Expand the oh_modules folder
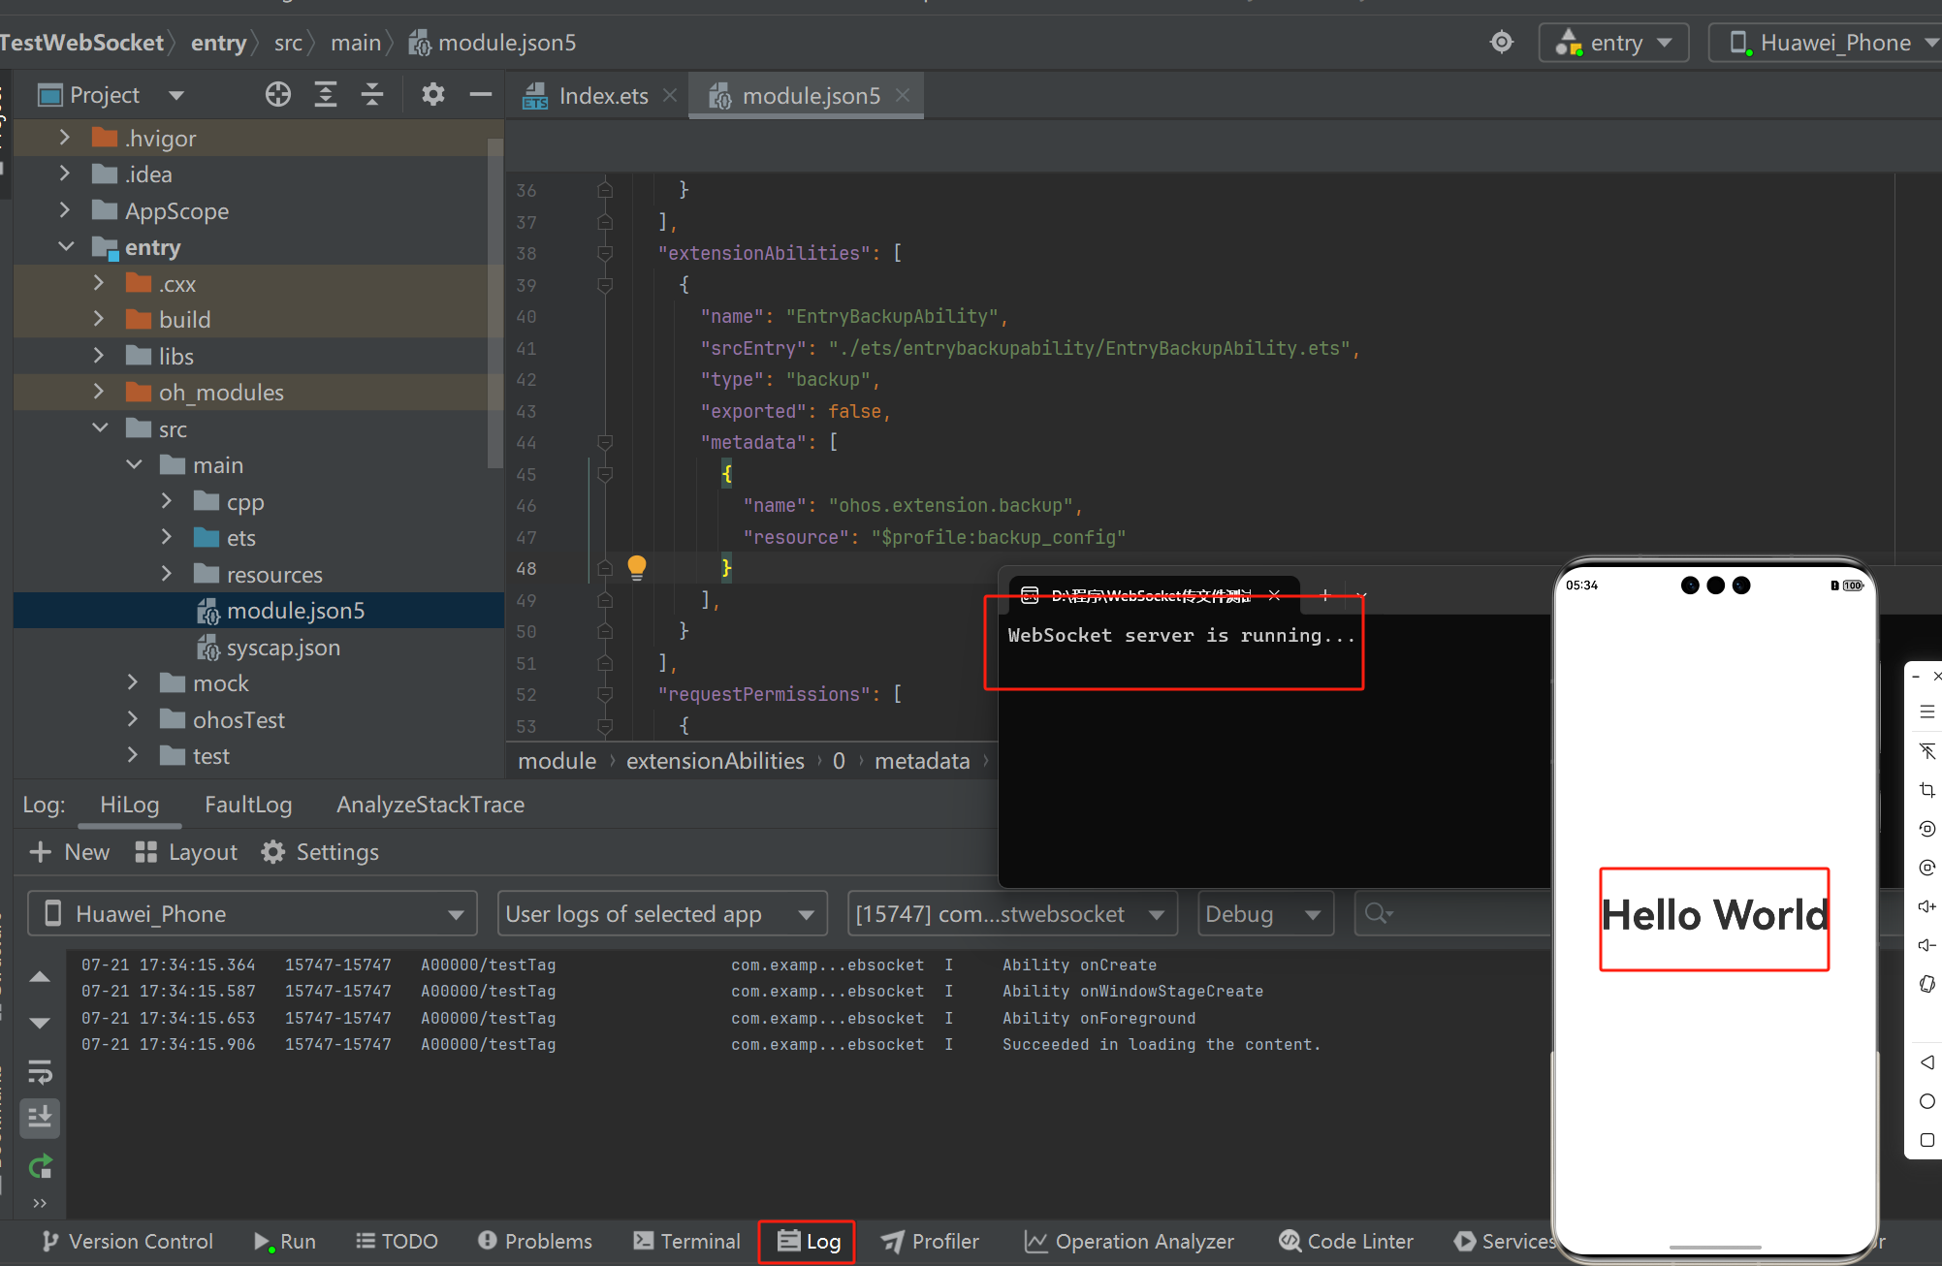 click(99, 392)
